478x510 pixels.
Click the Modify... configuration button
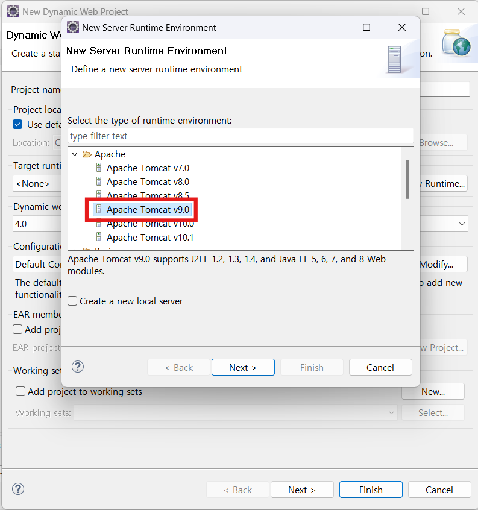point(444,264)
